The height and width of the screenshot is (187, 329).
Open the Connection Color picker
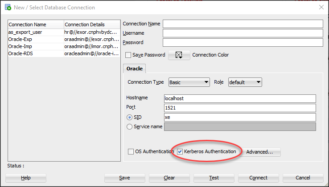179,55
